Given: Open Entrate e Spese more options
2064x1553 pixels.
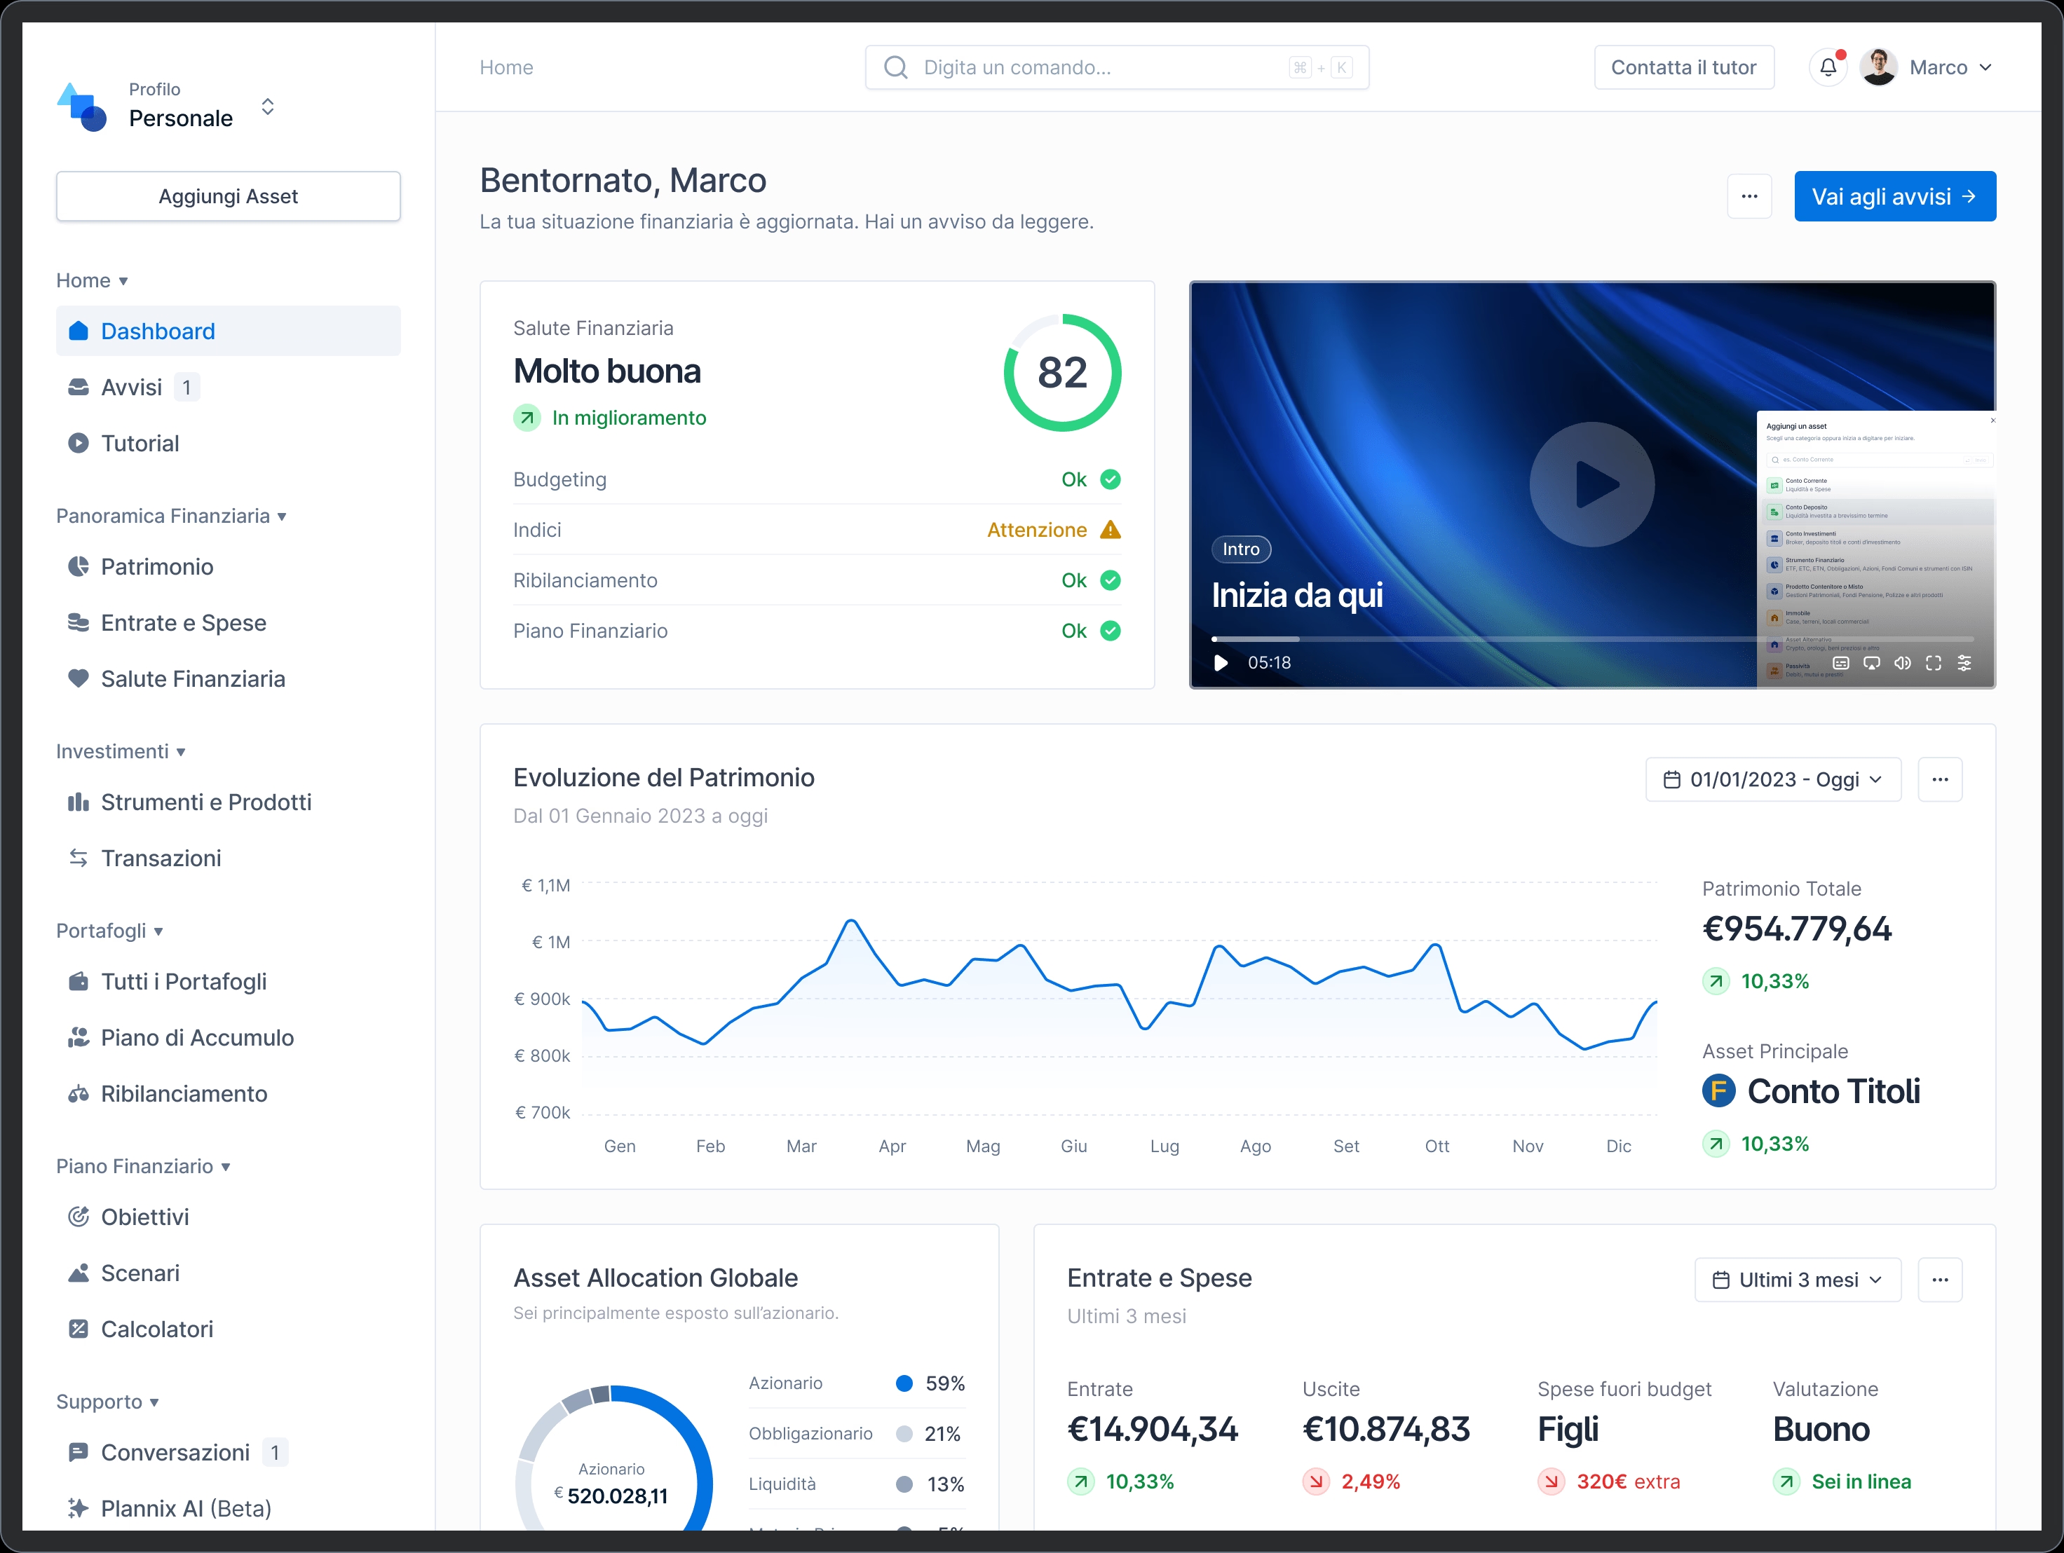Looking at the screenshot, I should click(1940, 1280).
